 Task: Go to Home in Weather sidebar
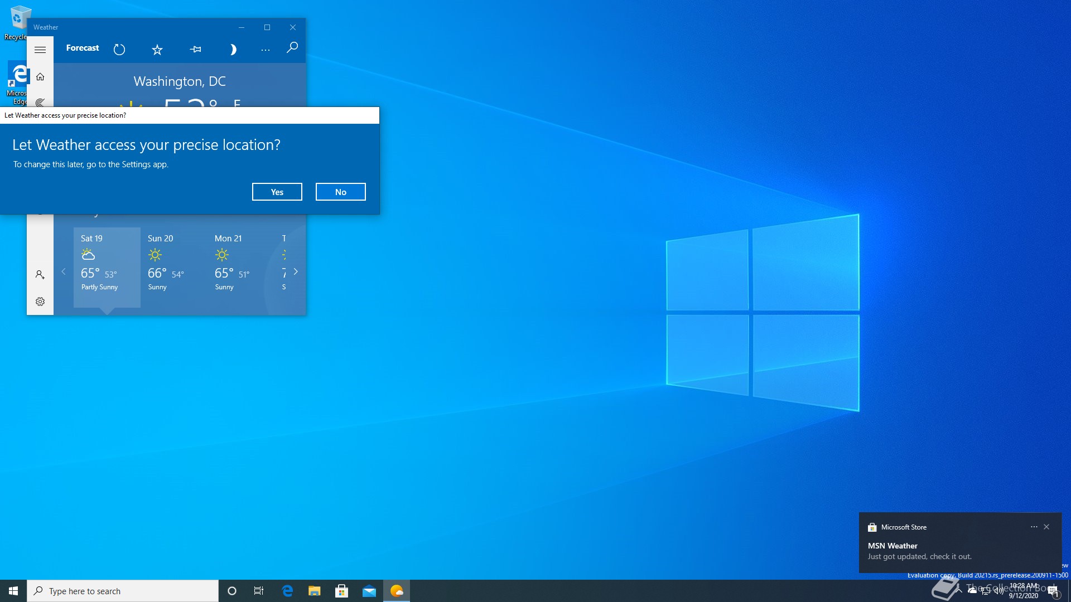[x=40, y=77]
